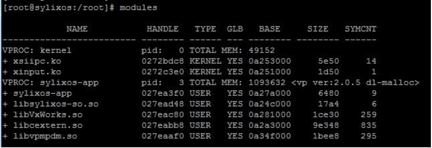The image size is (432, 148).
Task: Select the 'VPROC: sylixos-app' line
Action: tap(211, 82)
